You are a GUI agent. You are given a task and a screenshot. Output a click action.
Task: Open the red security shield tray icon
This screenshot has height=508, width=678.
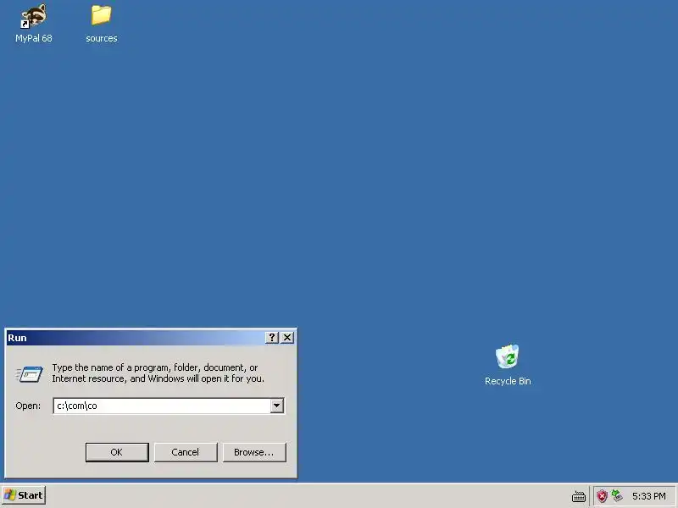click(602, 496)
